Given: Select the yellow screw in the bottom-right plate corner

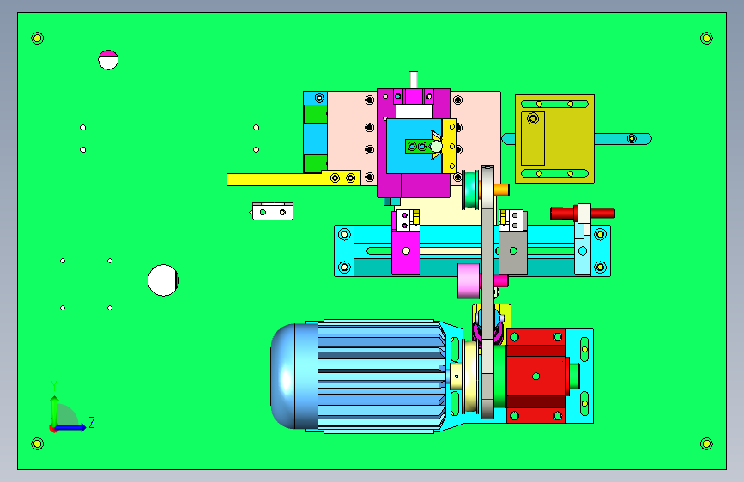Looking at the screenshot, I should (x=706, y=443).
